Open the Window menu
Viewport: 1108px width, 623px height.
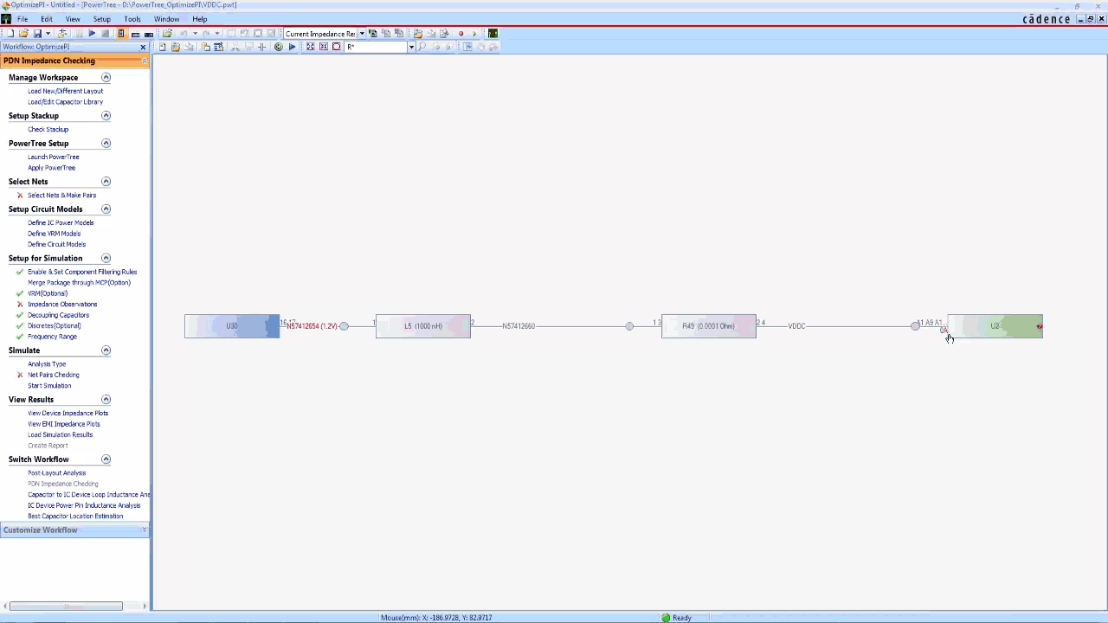tap(167, 19)
